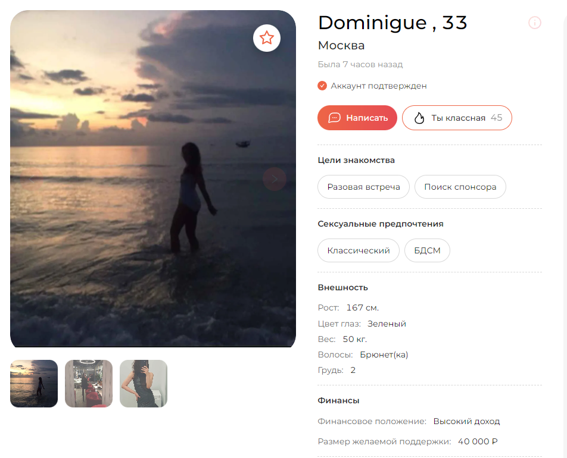567x458 pixels.
Task: Open the sunset beach thumbnail
Action: tap(34, 384)
